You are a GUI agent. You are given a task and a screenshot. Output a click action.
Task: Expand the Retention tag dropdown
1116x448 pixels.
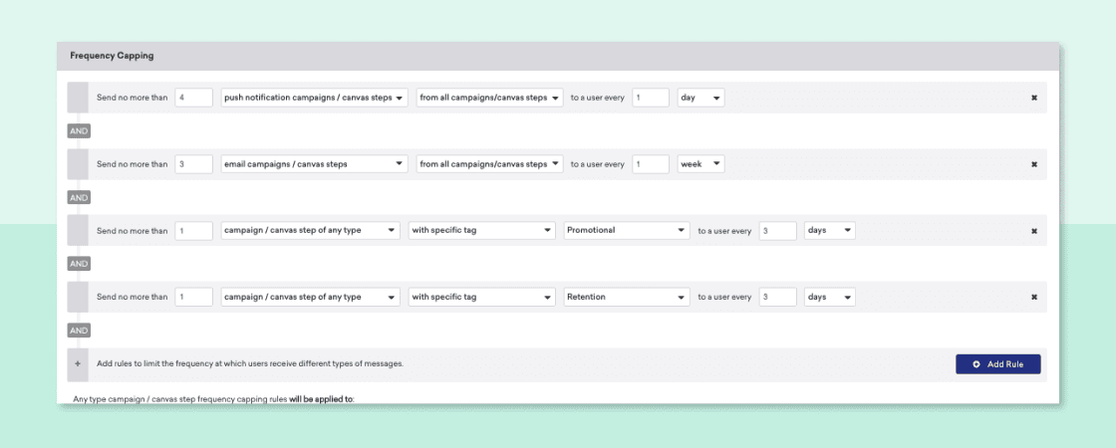(x=626, y=297)
